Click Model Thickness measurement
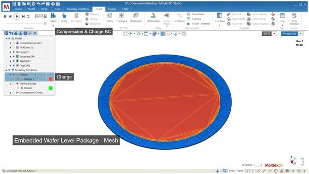 (x=198, y=24)
